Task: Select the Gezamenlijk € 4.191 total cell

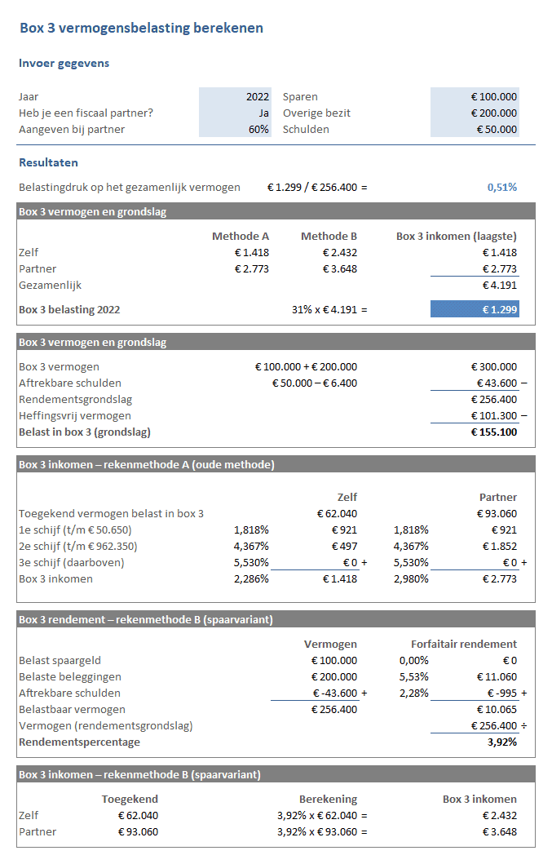Action: point(499,286)
